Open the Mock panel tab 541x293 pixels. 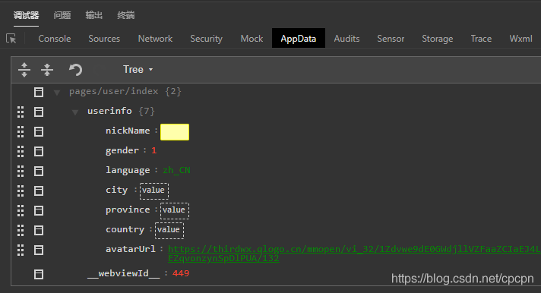[x=252, y=38]
